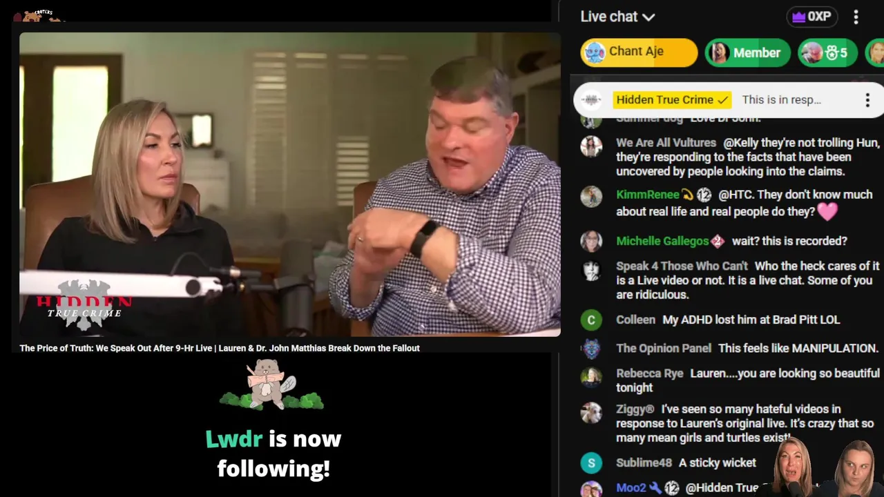The width and height of the screenshot is (884, 497).
Task: Click the beaver follower alert graphic
Action: (271, 384)
